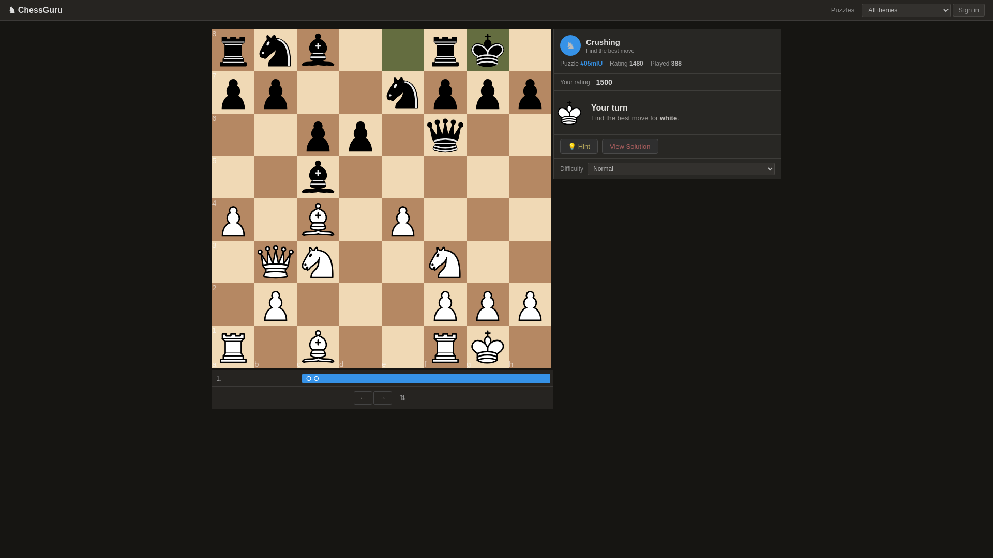Select the white knight on f3
This screenshot has width=993, height=558.
(x=445, y=262)
